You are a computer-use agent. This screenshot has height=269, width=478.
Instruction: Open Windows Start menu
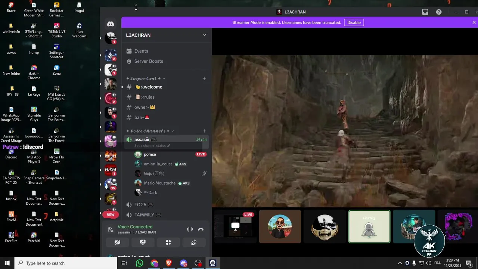[7, 263]
